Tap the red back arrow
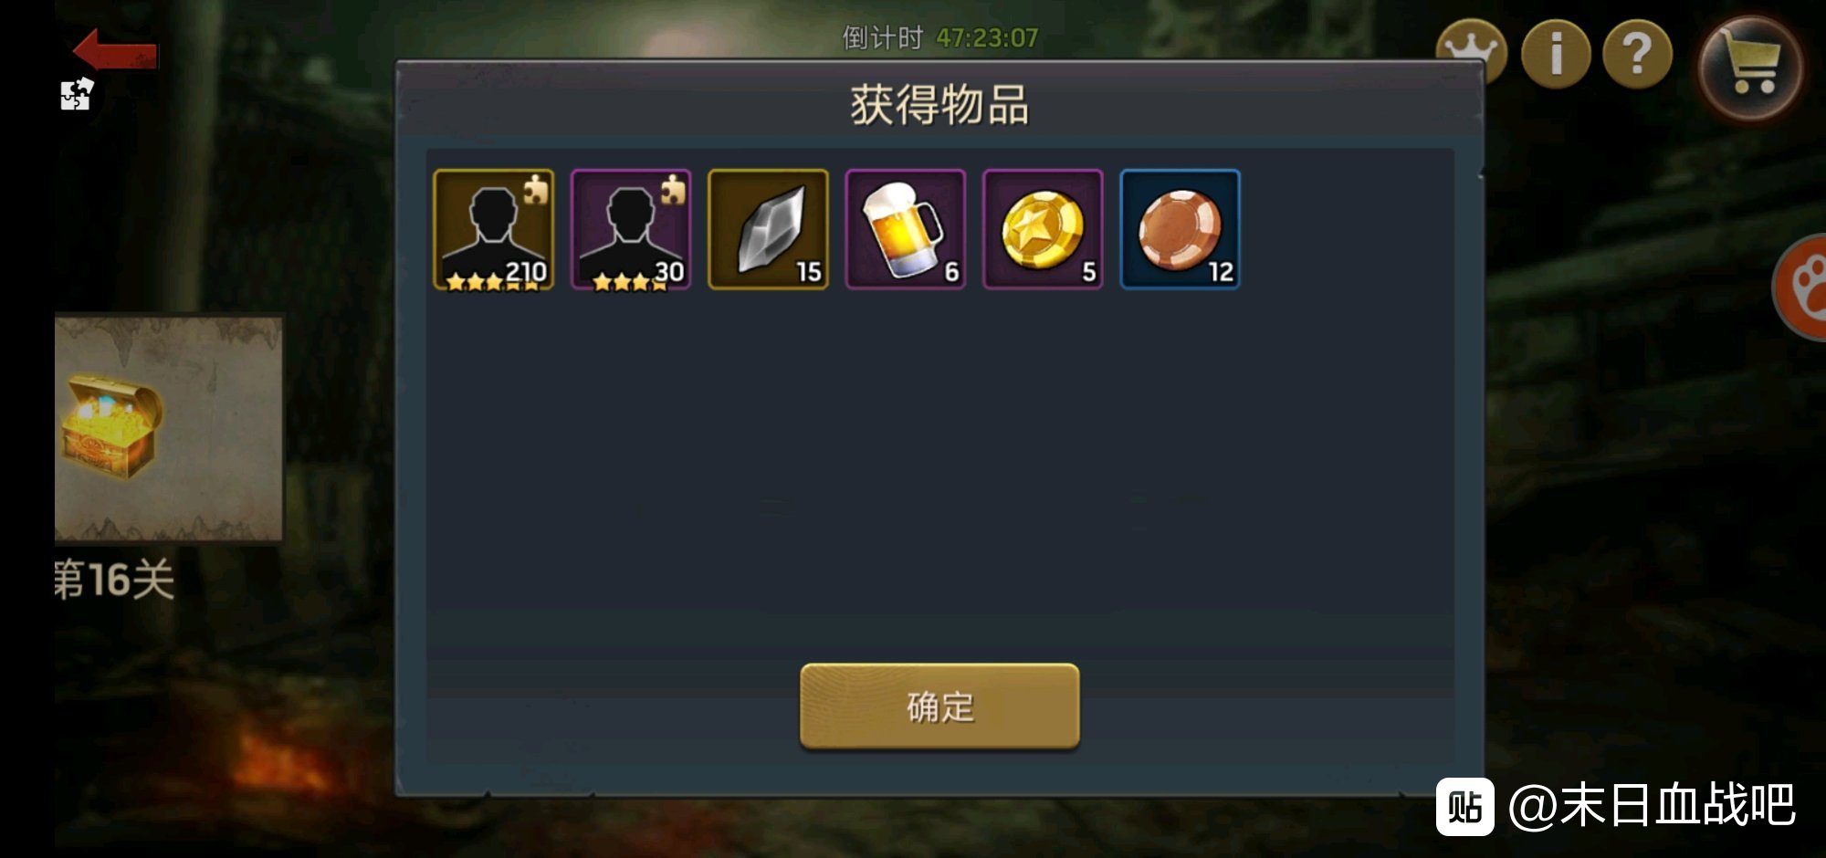 (x=115, y=51)
